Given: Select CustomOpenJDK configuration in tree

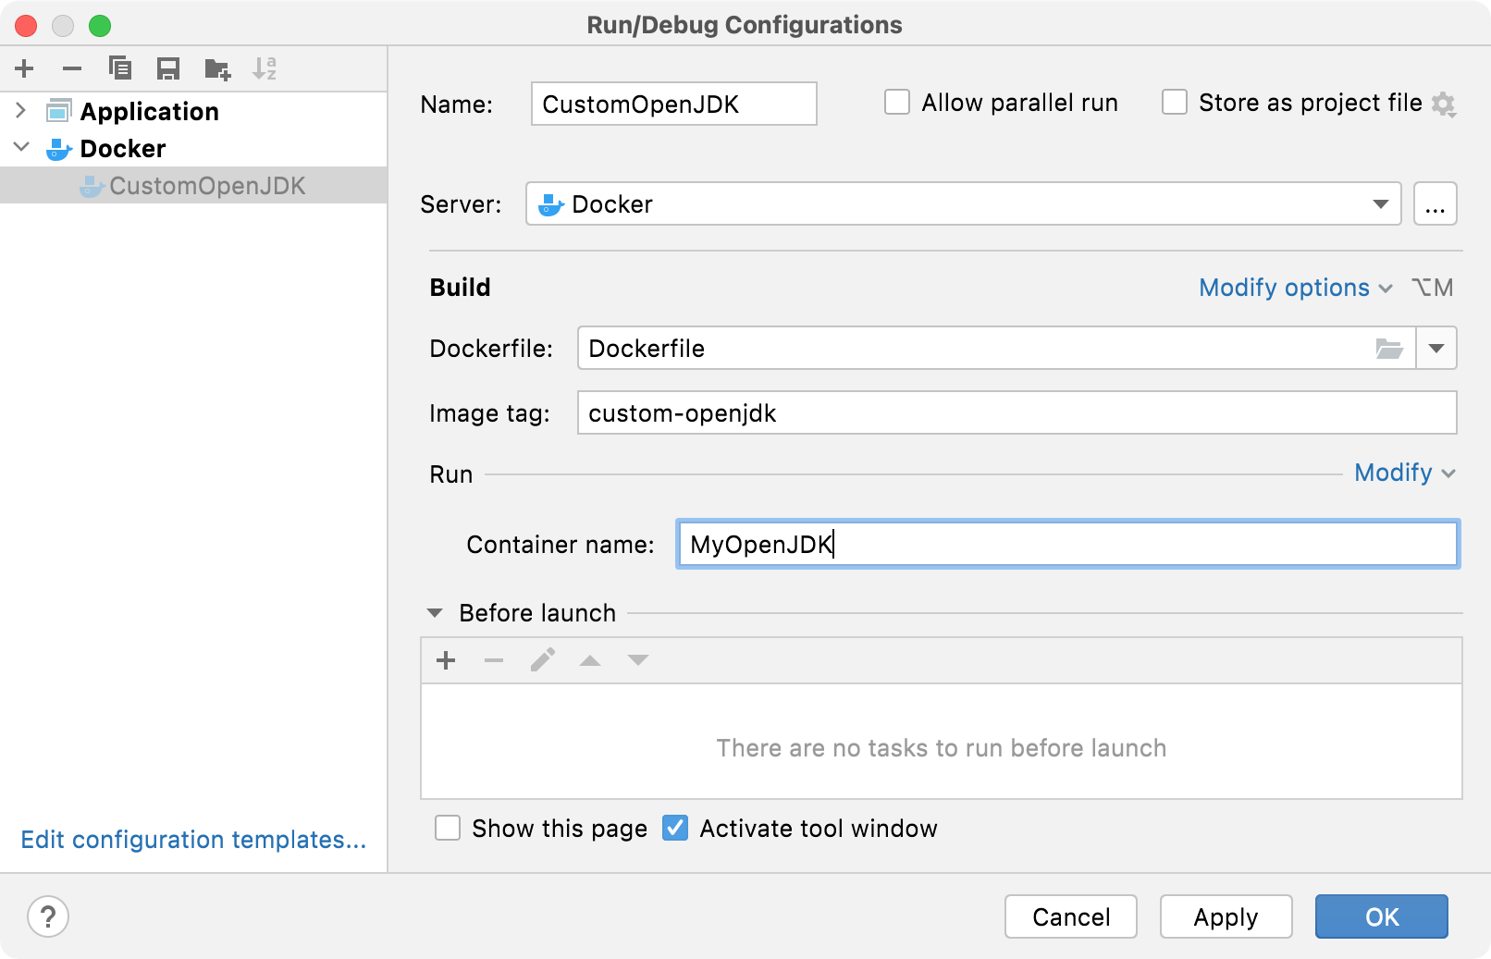Looking at the screenshot, I should 193,185.
